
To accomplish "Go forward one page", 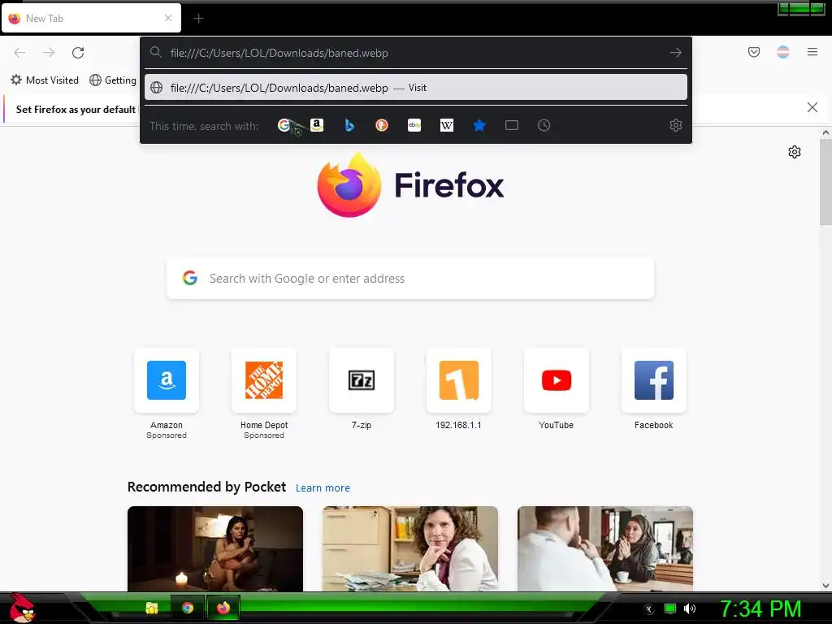I will 49,53.
